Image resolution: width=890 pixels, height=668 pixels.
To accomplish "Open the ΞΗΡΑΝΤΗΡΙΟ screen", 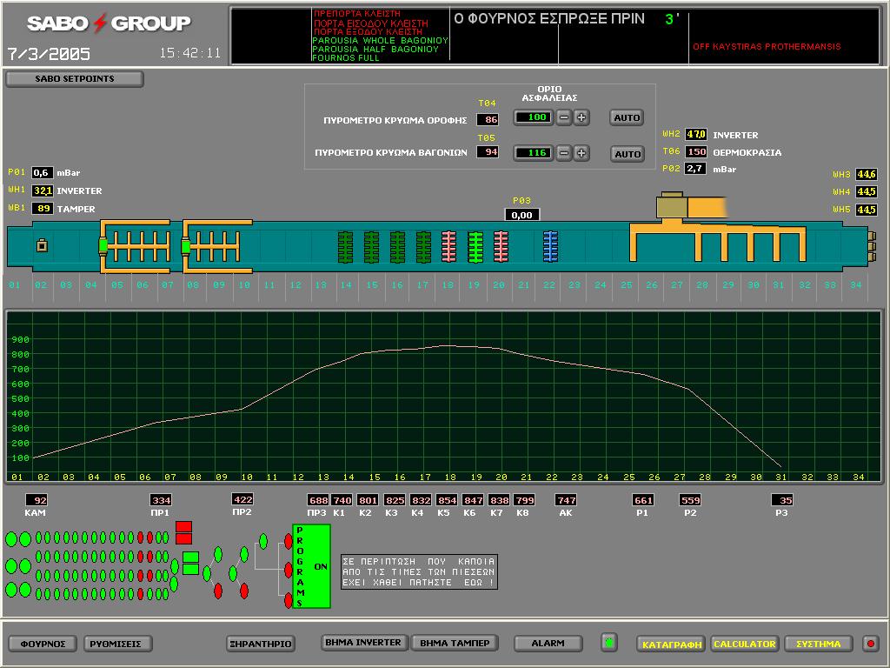I will 261,644.
